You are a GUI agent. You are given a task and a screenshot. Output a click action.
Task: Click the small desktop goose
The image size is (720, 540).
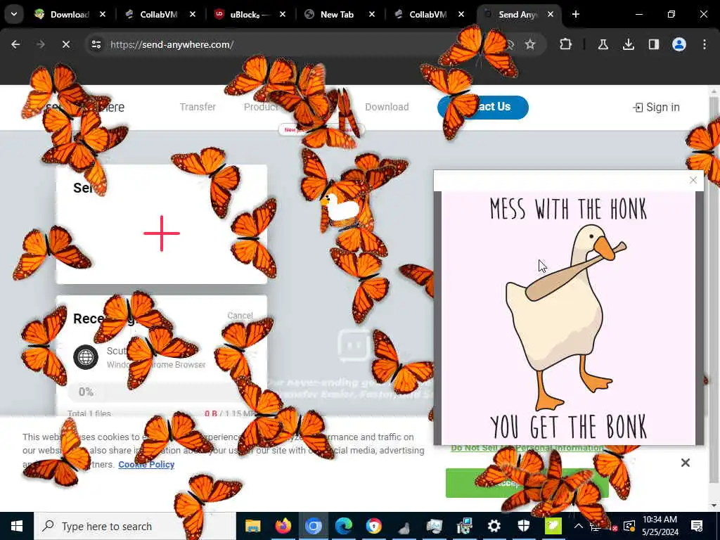(x=341, y=209)
